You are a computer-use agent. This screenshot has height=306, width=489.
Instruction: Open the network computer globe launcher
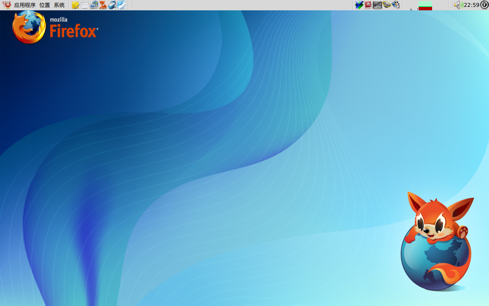[x=94, y=5]
